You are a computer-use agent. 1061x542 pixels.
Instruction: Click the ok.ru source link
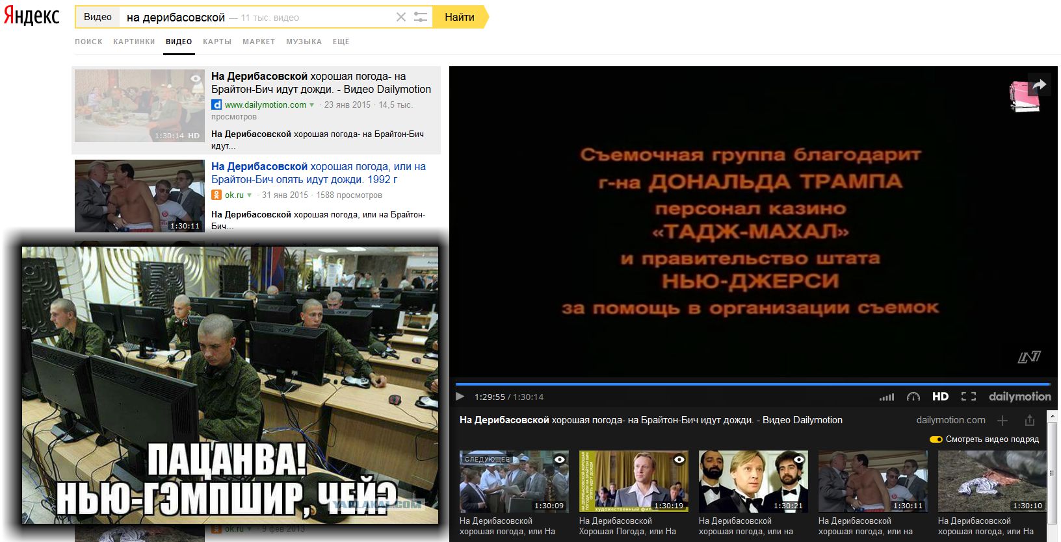[234, 195]
